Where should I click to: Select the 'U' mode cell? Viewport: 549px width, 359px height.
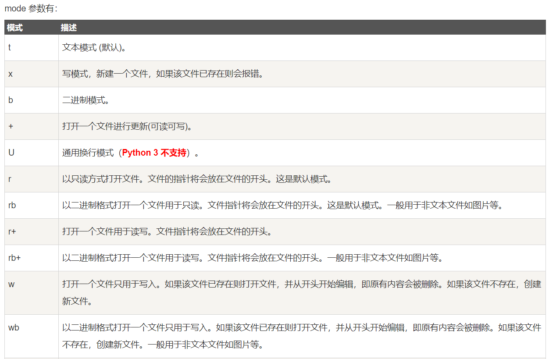[x=32, y=153]
